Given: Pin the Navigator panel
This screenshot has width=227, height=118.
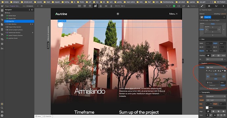Looking at the screenshot, I should (32, 10).
